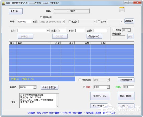Image resolution: width=143 pixels, height=117 pixels.
Task: Expand the 实收 amount dropdown
Action: (x=108, y=87)
